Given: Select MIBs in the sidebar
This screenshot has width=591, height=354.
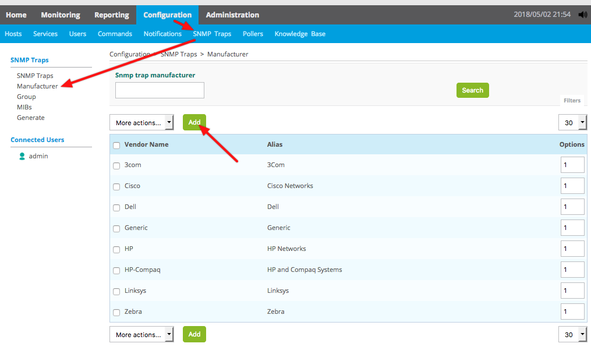Looking at the screenshot, I should (24, 107).
